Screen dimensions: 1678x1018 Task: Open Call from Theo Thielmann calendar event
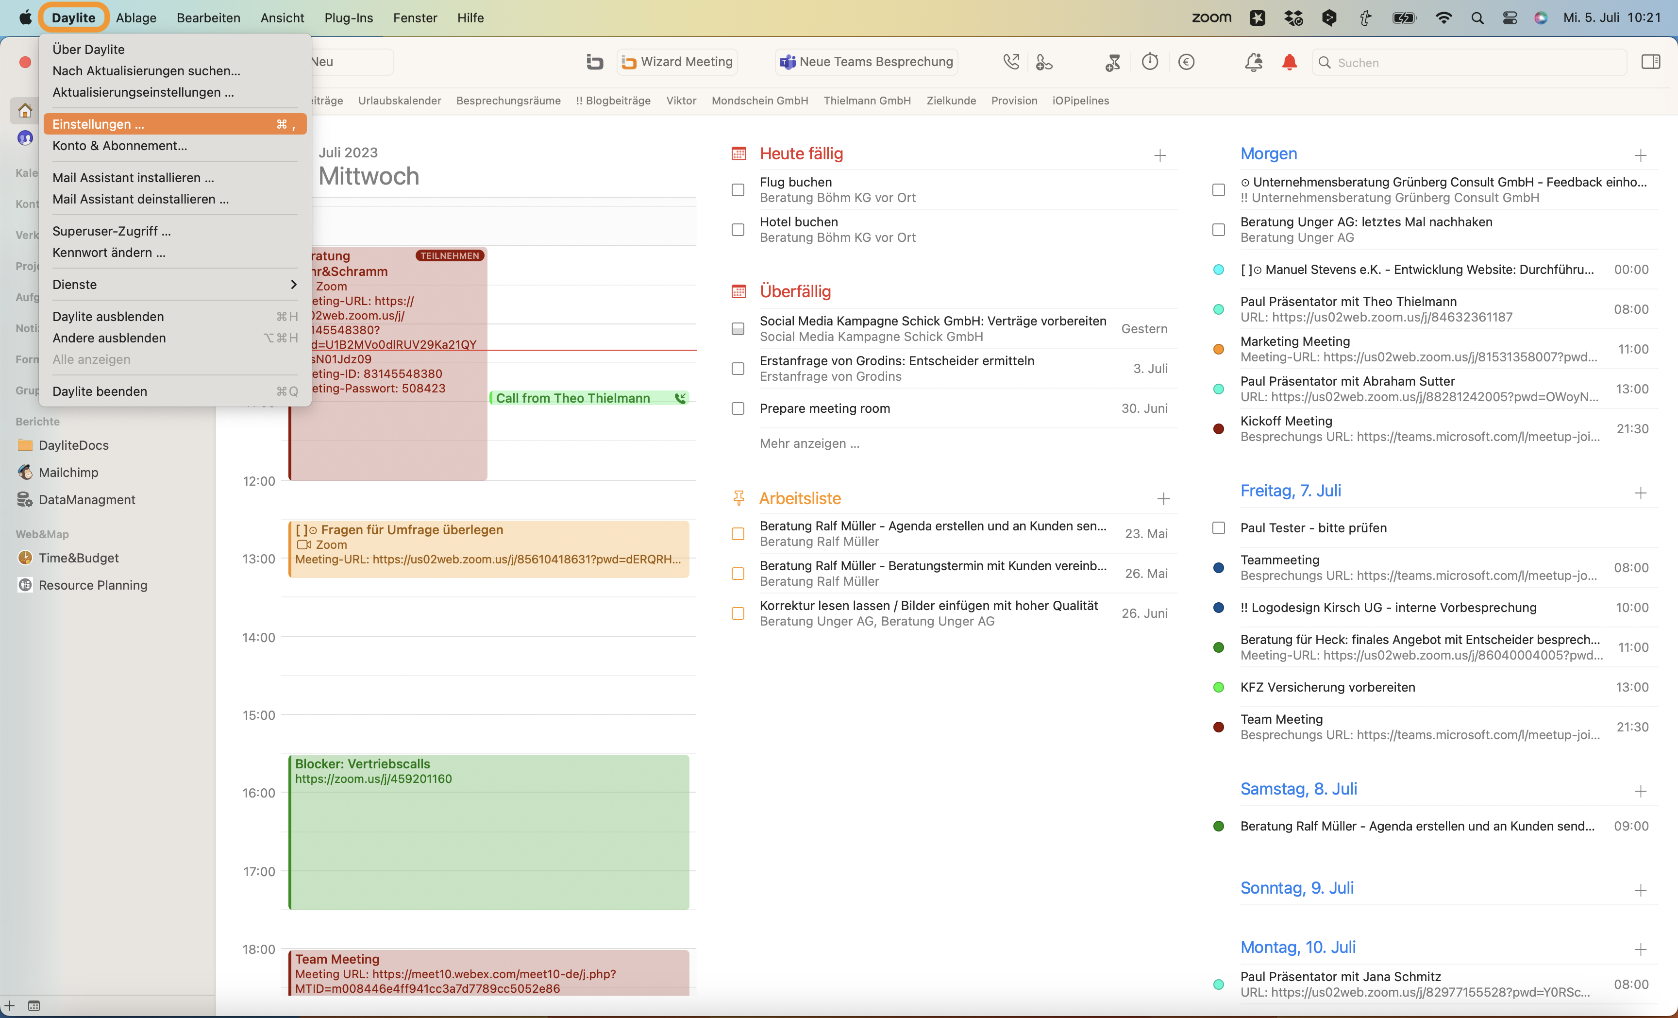point(590,398)
